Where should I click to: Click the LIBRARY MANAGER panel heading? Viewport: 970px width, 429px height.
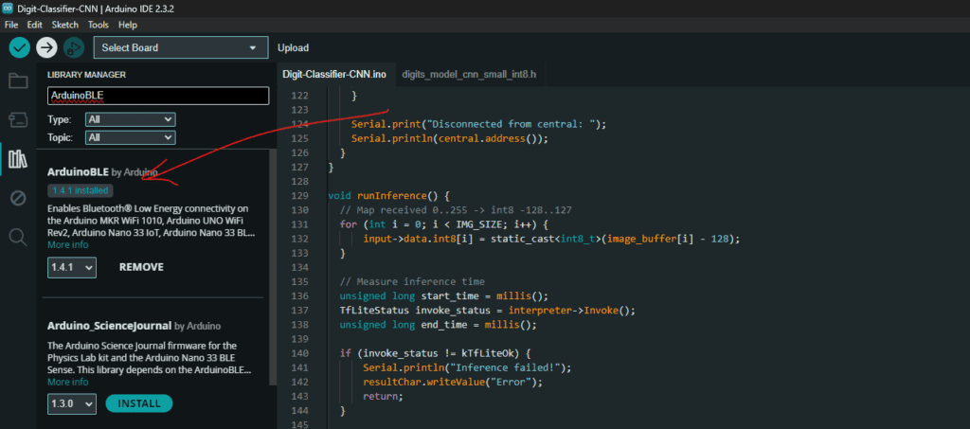[86, 74]
